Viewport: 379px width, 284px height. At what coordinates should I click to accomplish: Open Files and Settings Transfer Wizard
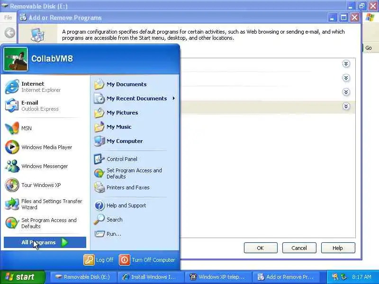pyautogui.click(x=45, y=204)
